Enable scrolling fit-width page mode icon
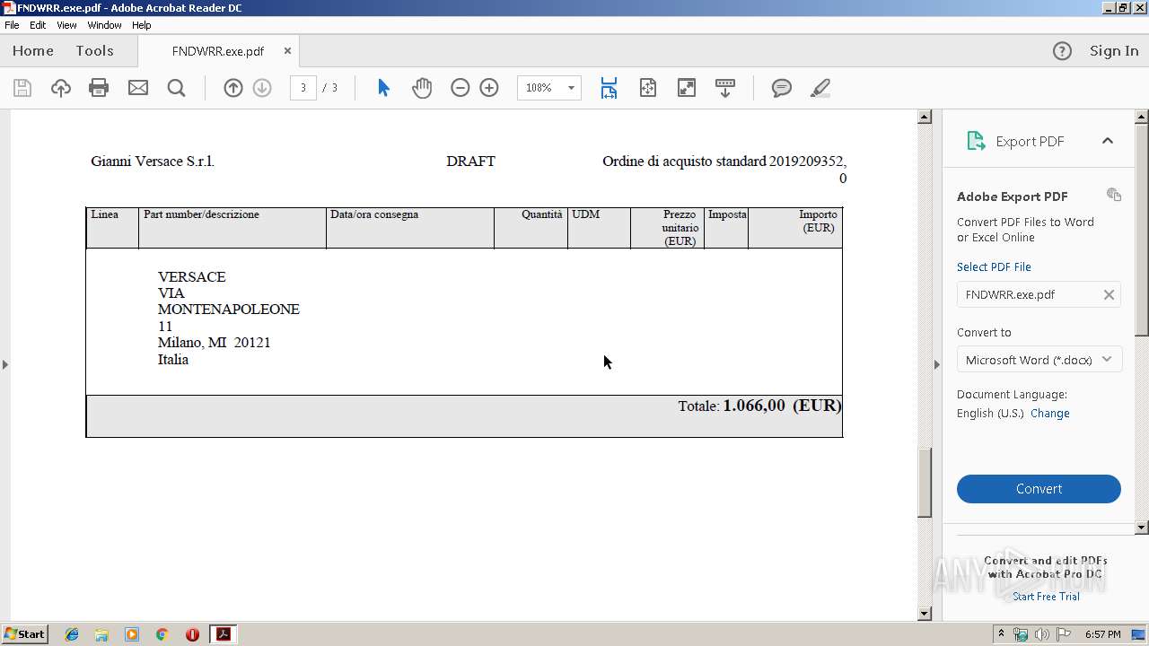 (609, 88)
